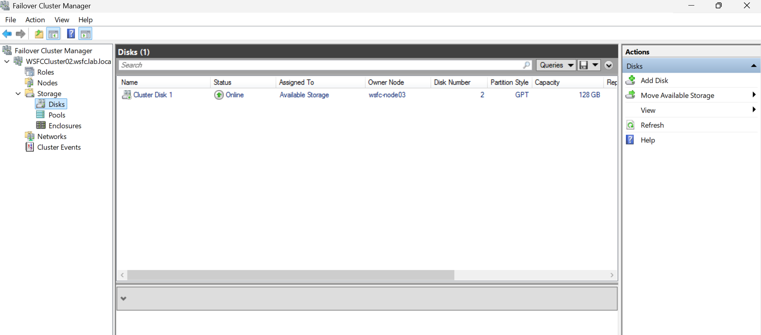
Task: Click the Cluster Disk 1 disk icon
Action: pyautogui.click(x=126, y=95)
